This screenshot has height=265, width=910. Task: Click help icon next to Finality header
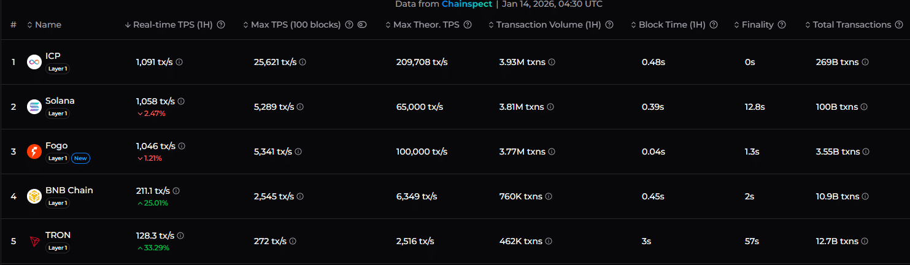click(x=782, y=25)
